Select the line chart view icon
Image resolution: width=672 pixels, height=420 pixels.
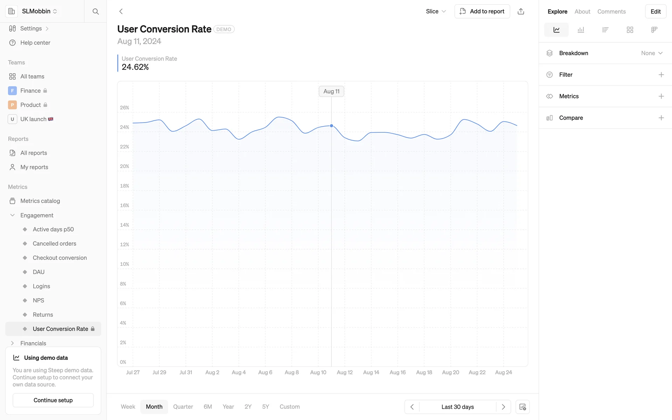click(556, 30)
